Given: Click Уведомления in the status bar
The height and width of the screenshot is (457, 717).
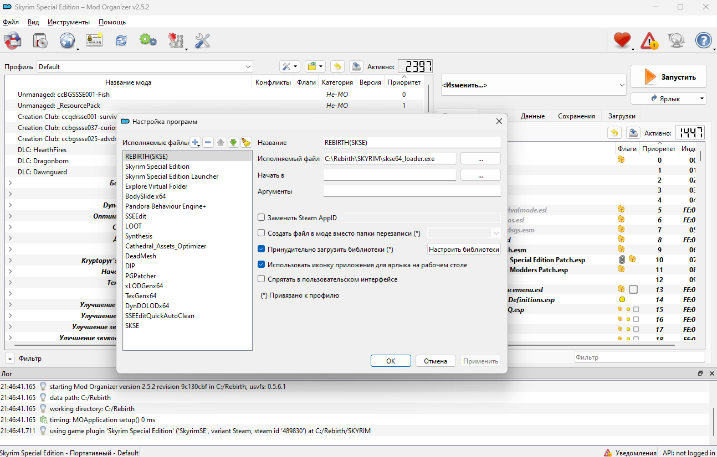Looking at the screenshot, I should (629, 453).
